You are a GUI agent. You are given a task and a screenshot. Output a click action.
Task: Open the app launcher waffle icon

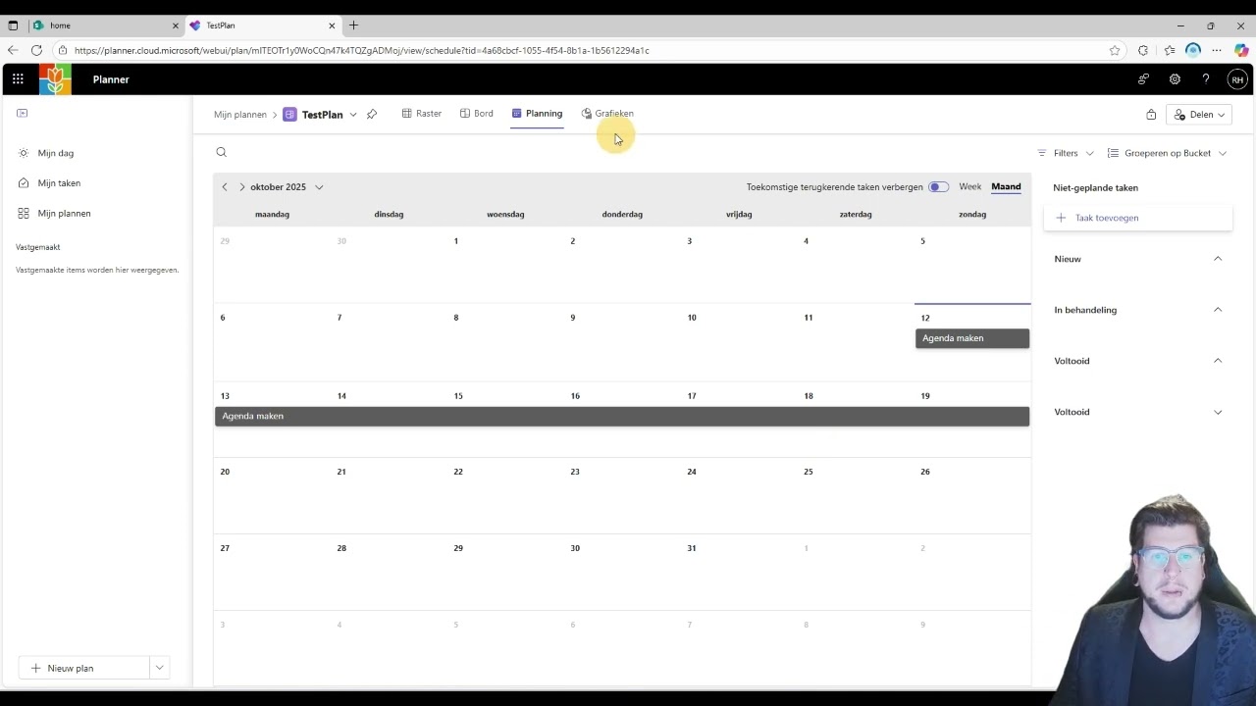pos(18,79)
